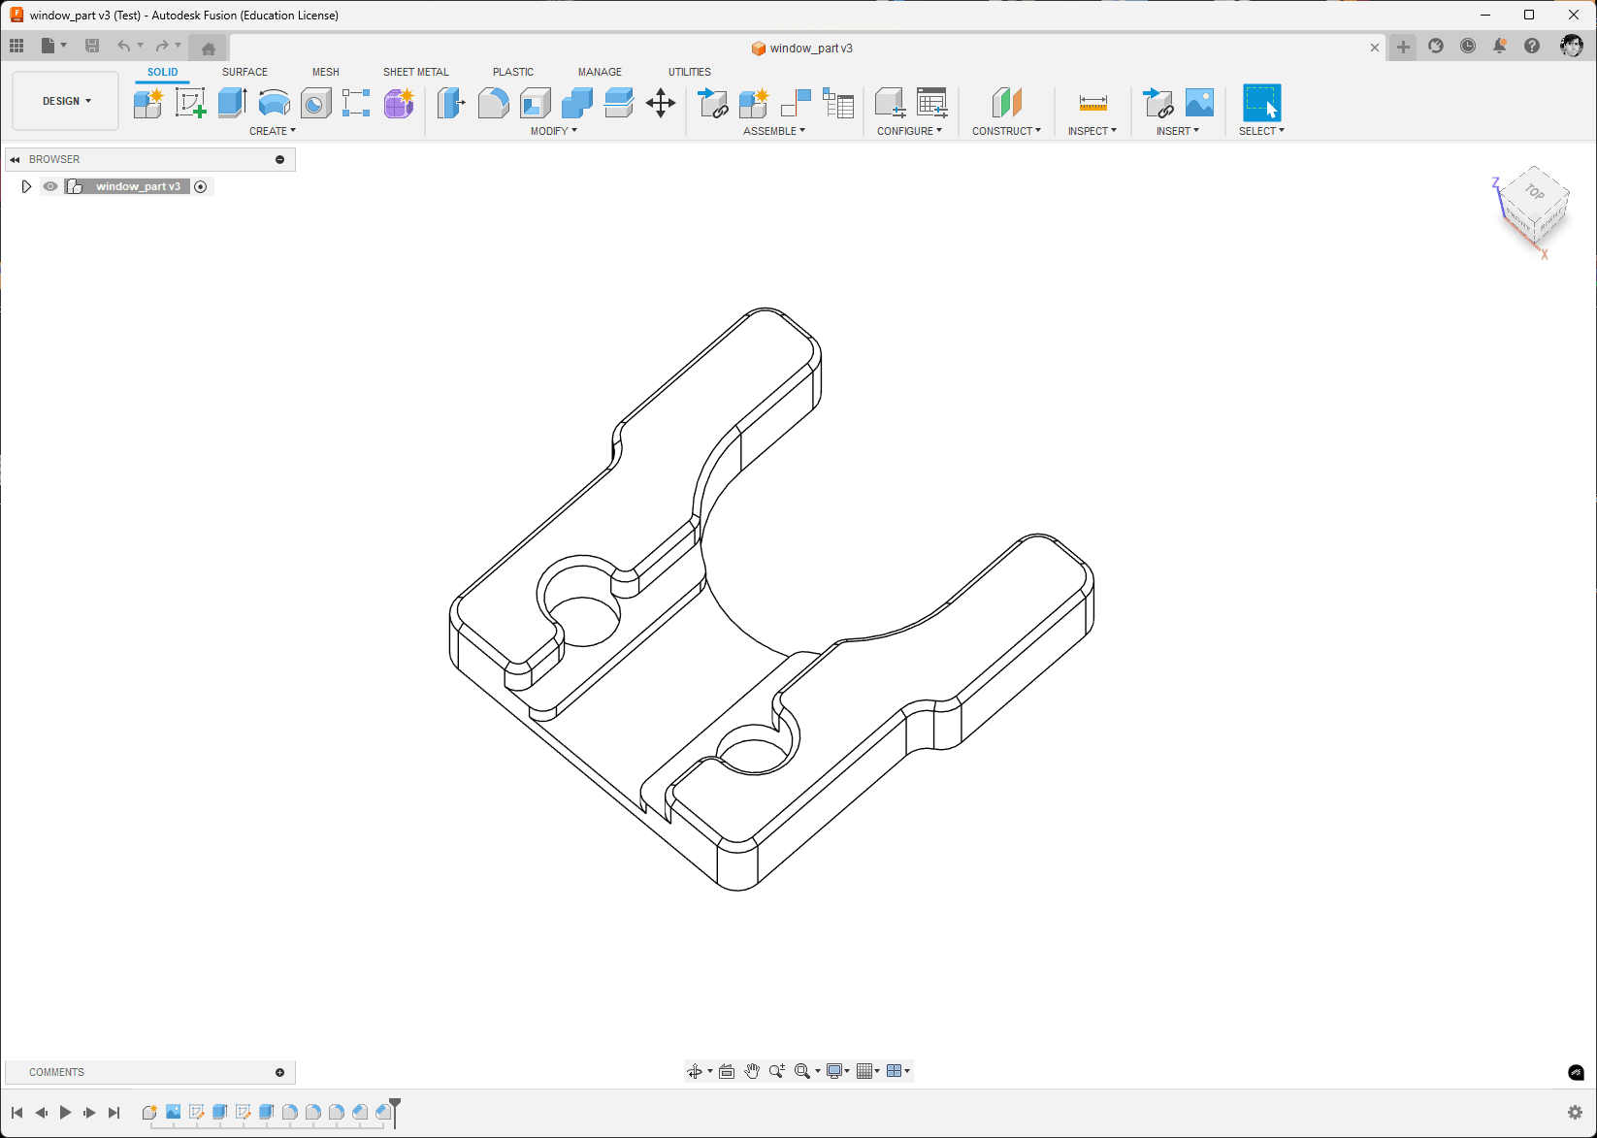1597x1138 pixels.
Task: Open the CONFIGURE dropdown menu
Action: pyautogui.click(x=909, y=131)
